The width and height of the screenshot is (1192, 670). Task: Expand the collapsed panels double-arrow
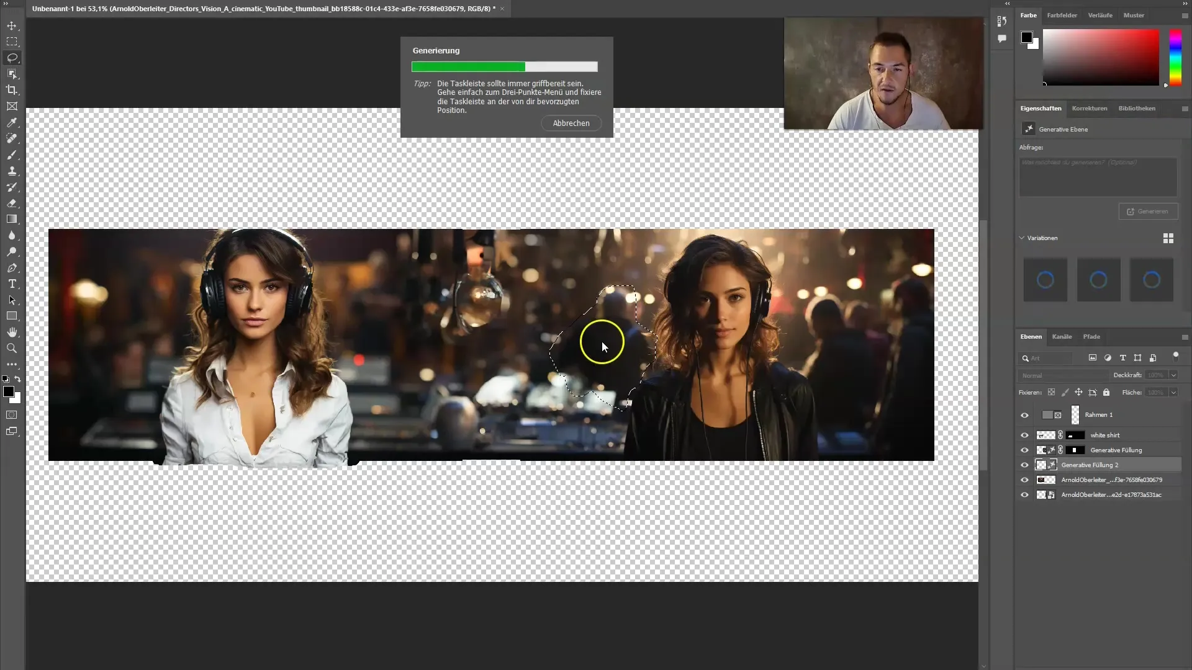(1008, 4)
